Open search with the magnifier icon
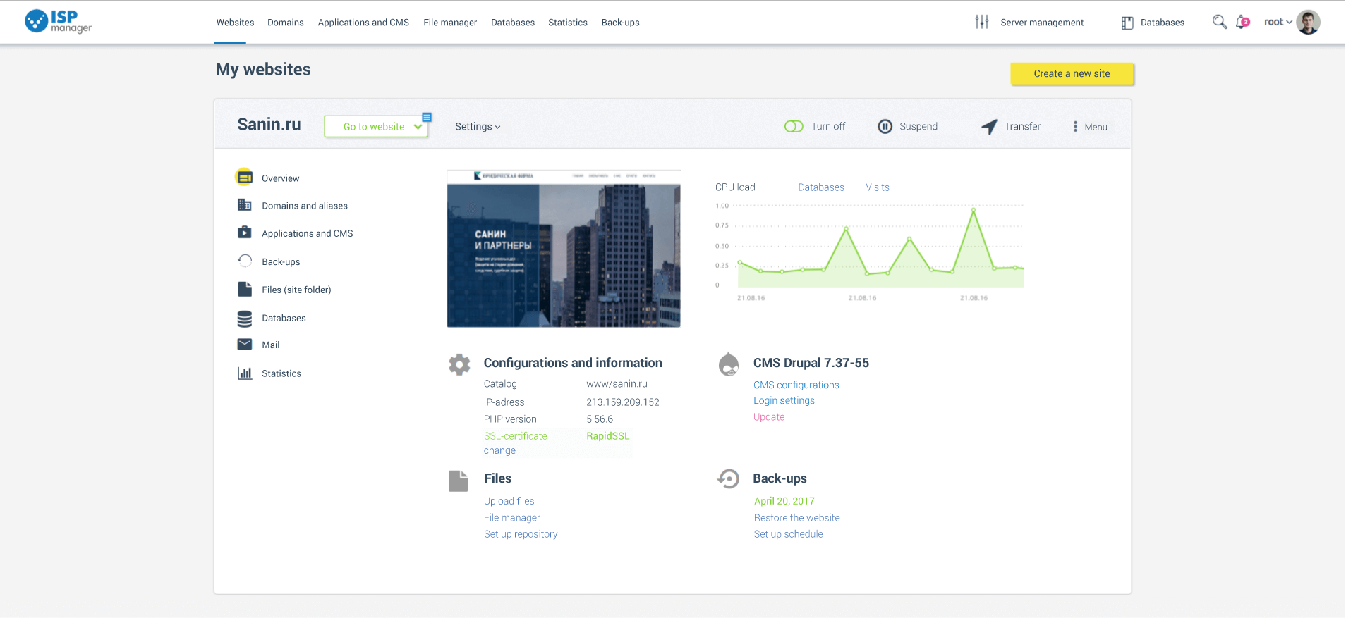The image size is (1346, 618). coord(1219,22)
